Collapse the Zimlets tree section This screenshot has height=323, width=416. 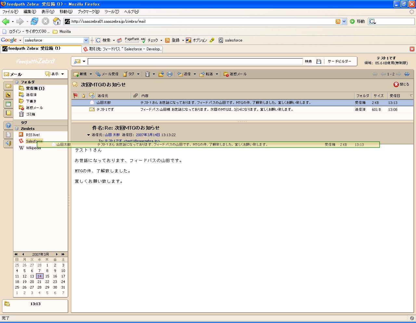coord(17,129)
